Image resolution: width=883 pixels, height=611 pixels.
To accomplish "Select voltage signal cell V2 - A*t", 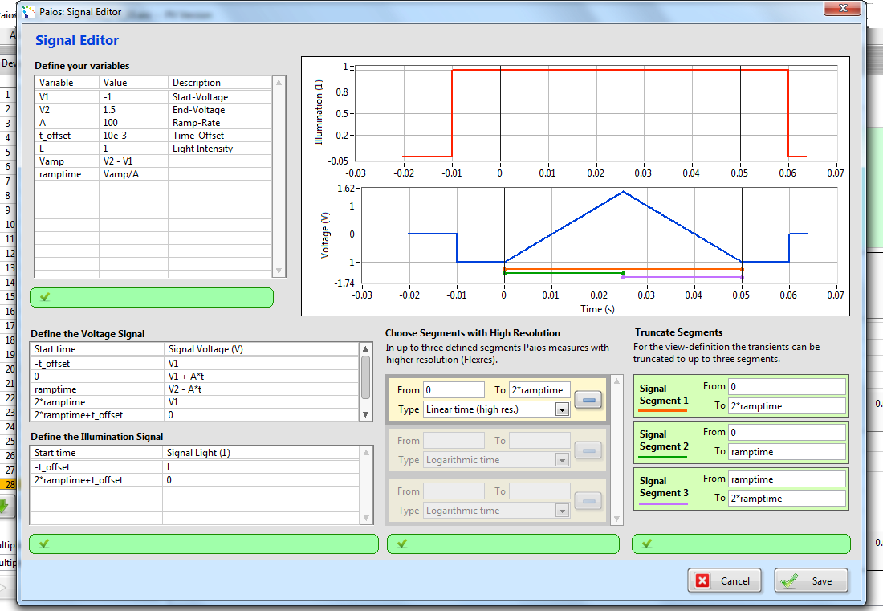I will (262, 389).
